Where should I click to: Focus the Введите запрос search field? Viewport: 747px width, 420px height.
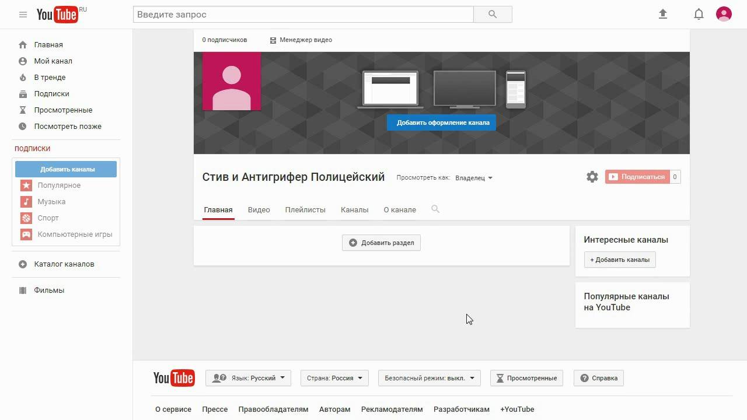click(x=303, y=15)
